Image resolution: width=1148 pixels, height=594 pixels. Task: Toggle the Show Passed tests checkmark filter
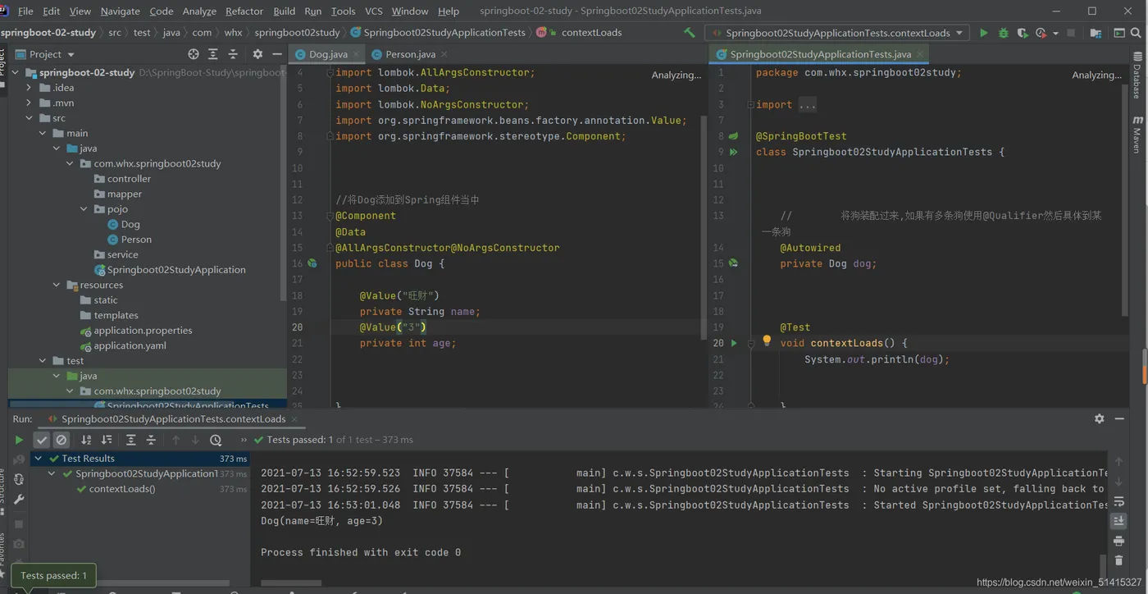[x=42, y=440]
